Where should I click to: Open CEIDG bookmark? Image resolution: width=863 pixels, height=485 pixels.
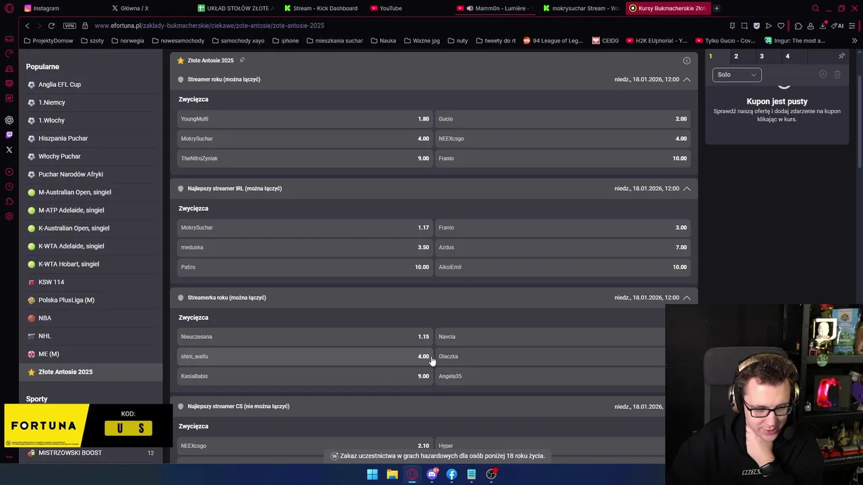pyautogui.click(x=605, y=40)
